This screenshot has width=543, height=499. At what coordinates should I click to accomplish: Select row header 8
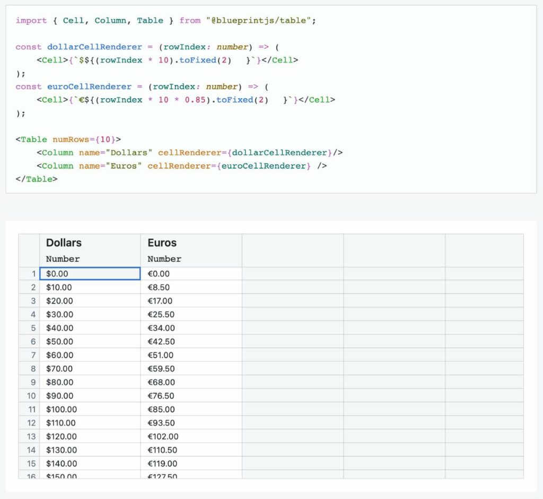click(x=29, y=368)
